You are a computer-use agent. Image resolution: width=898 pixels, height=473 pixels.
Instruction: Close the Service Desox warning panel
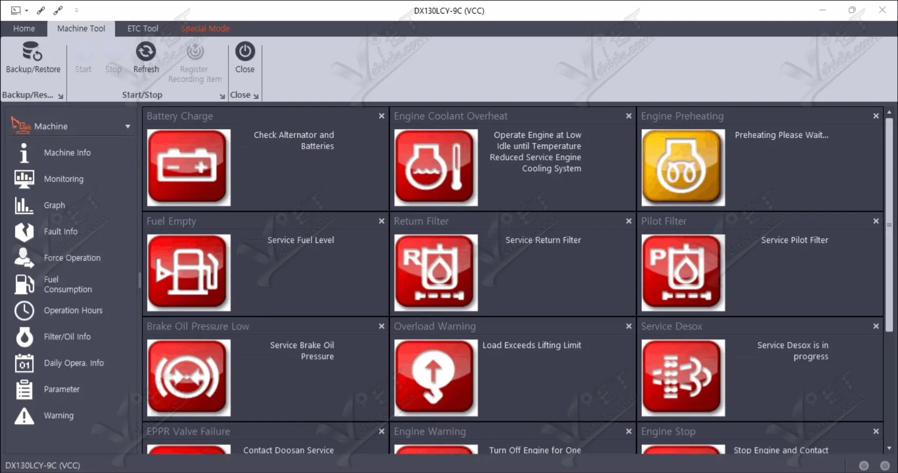pos(876,326)
